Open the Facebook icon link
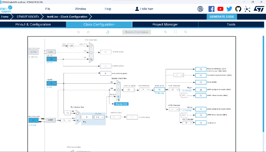Viewport: 266px width, 152px height. 211,9
